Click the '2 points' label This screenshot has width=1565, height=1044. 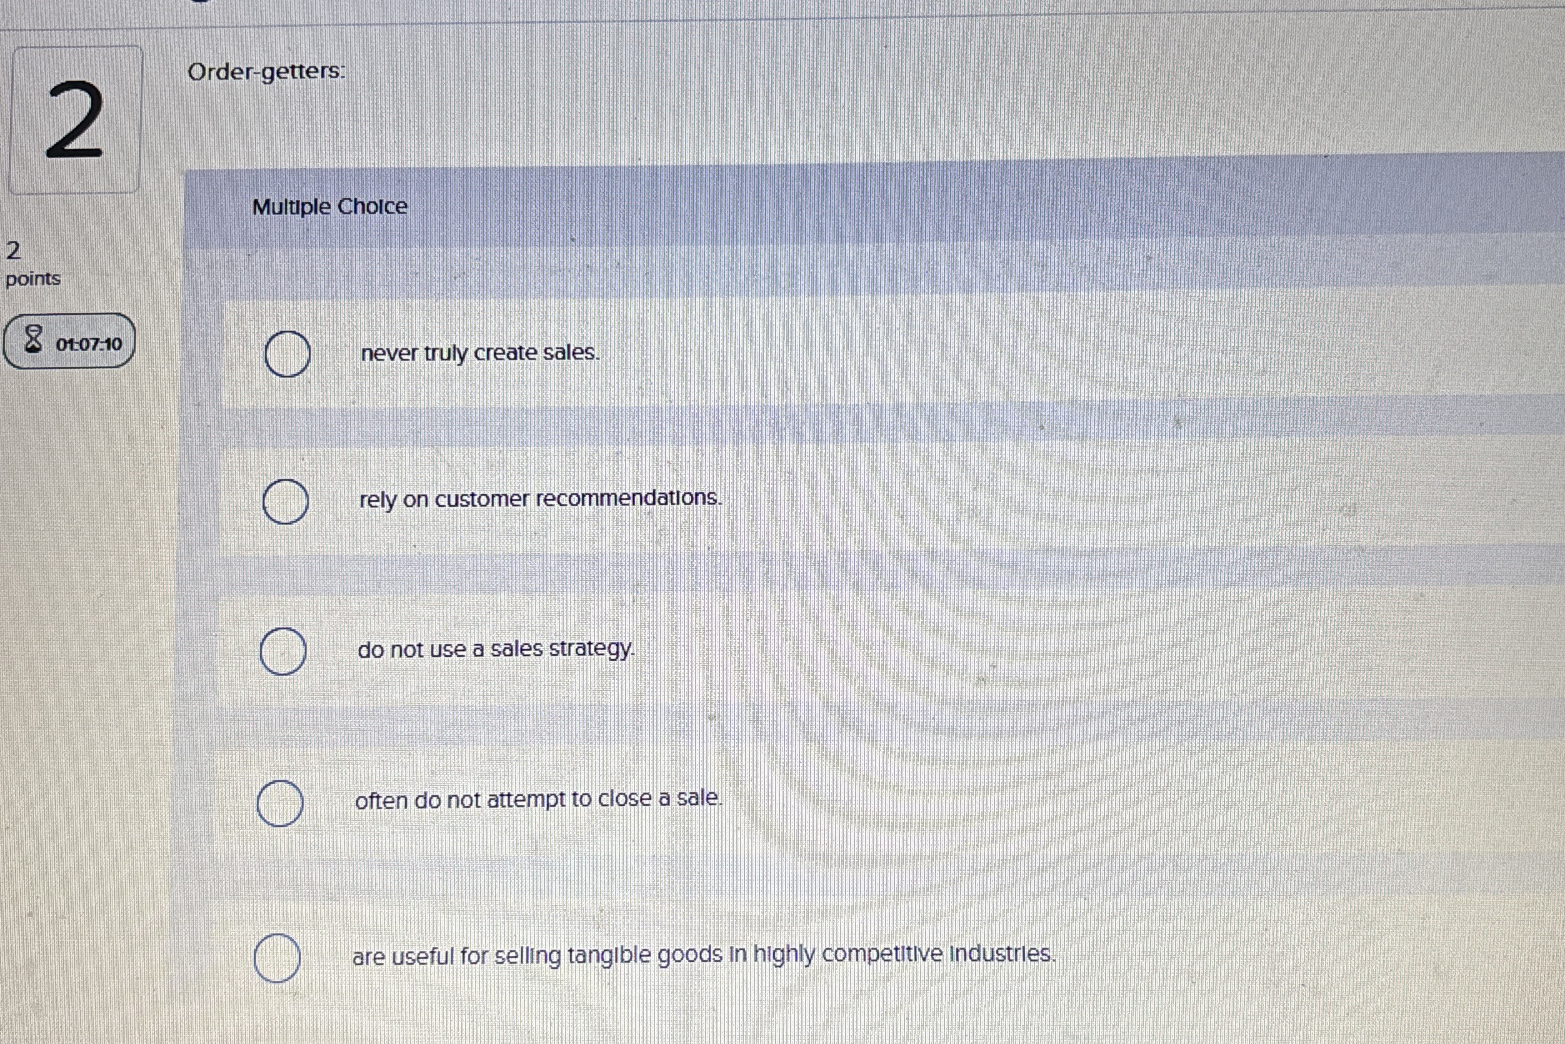(x=33, y=263)
